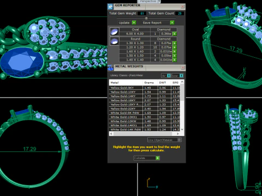The image size is (262, 196).
Task: Click the Library: Classic-(Fast)-Metal label
Action: click(x=127, y=75)
